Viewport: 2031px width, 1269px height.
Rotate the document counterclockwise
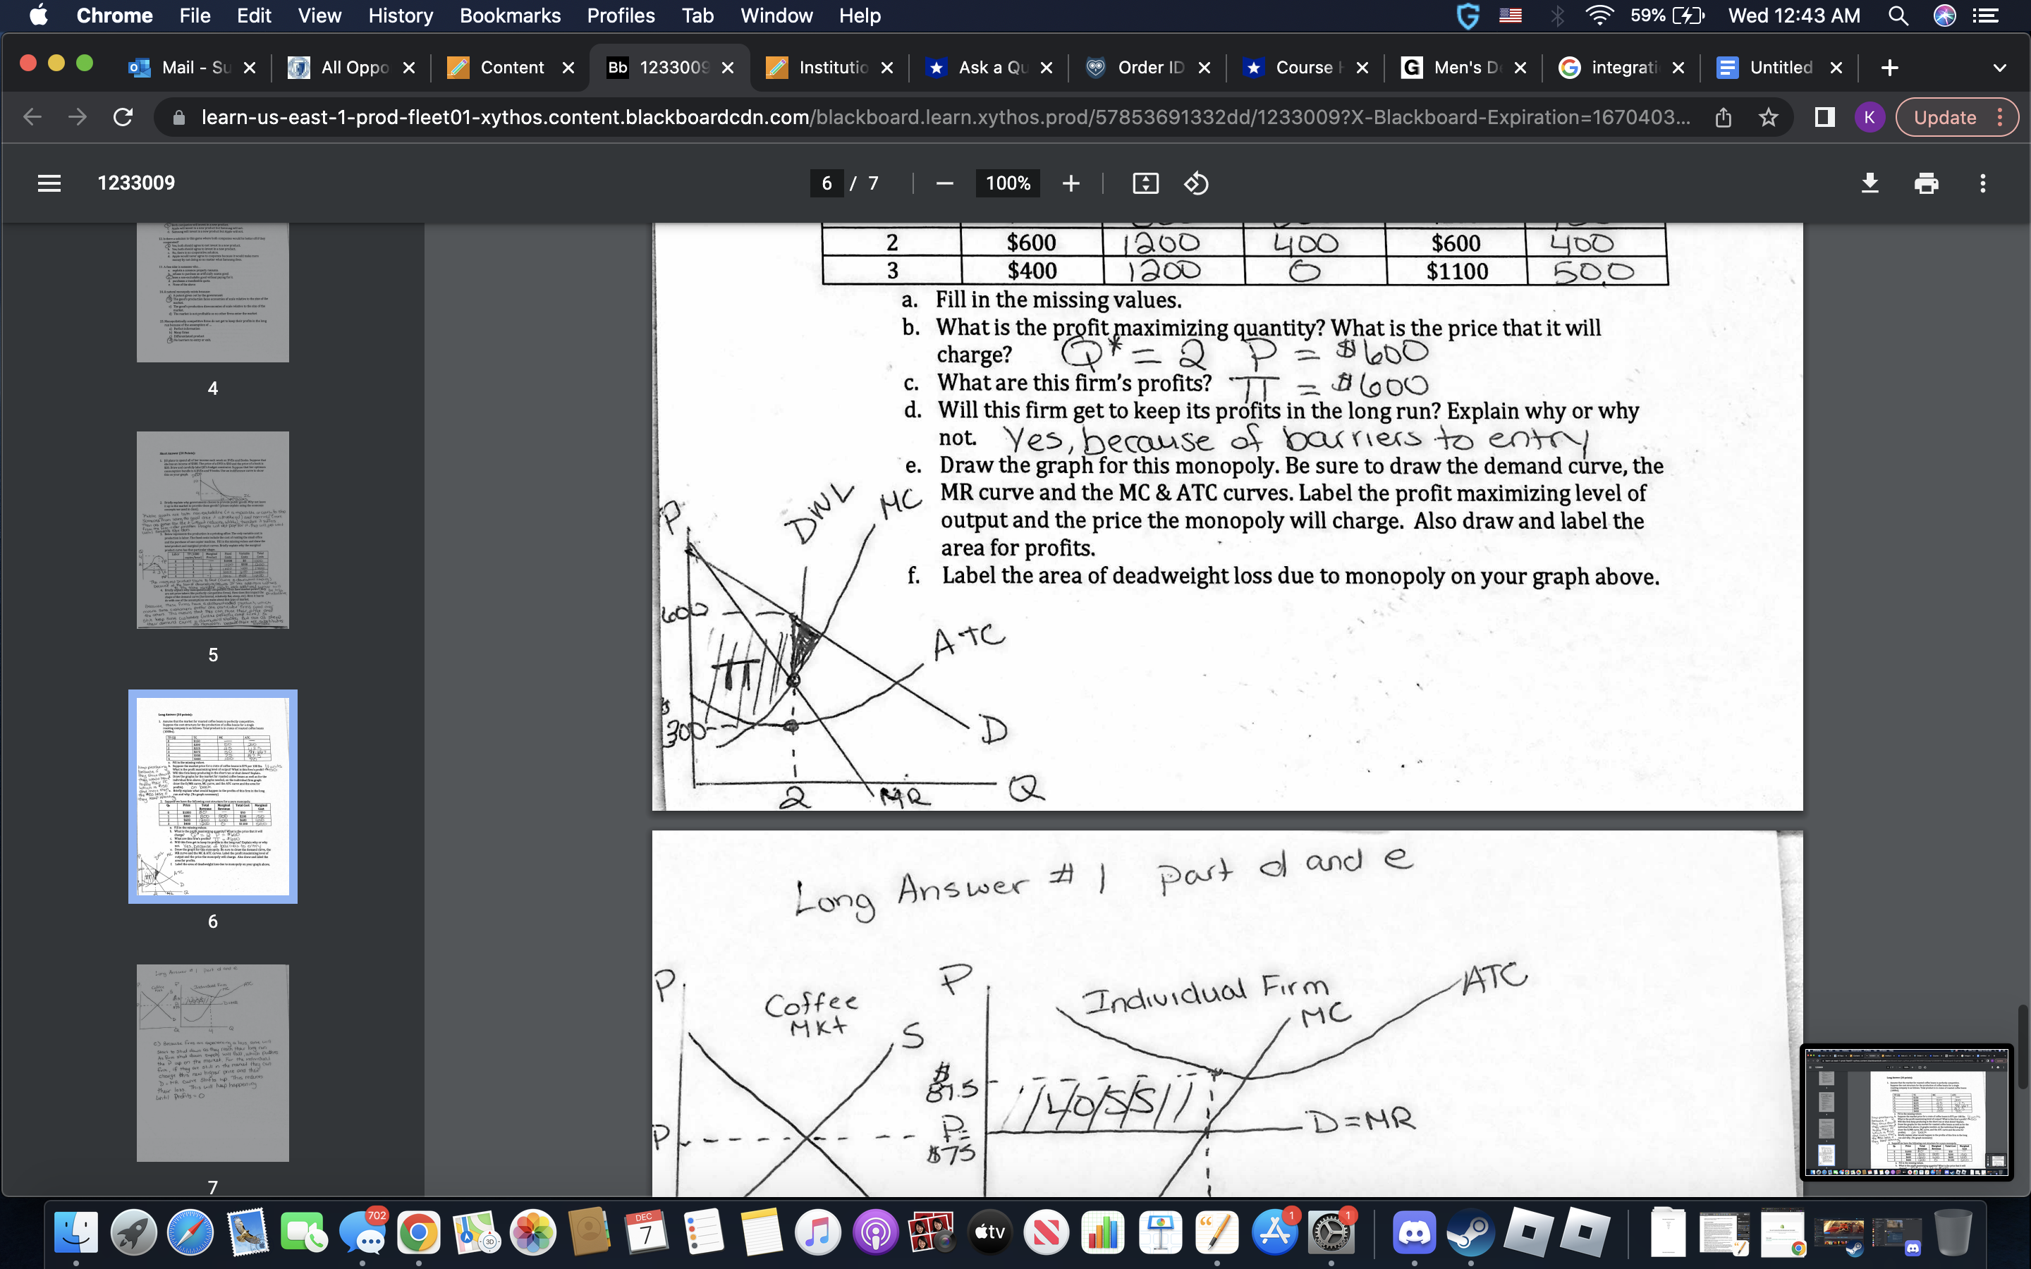click(1196, 183)
